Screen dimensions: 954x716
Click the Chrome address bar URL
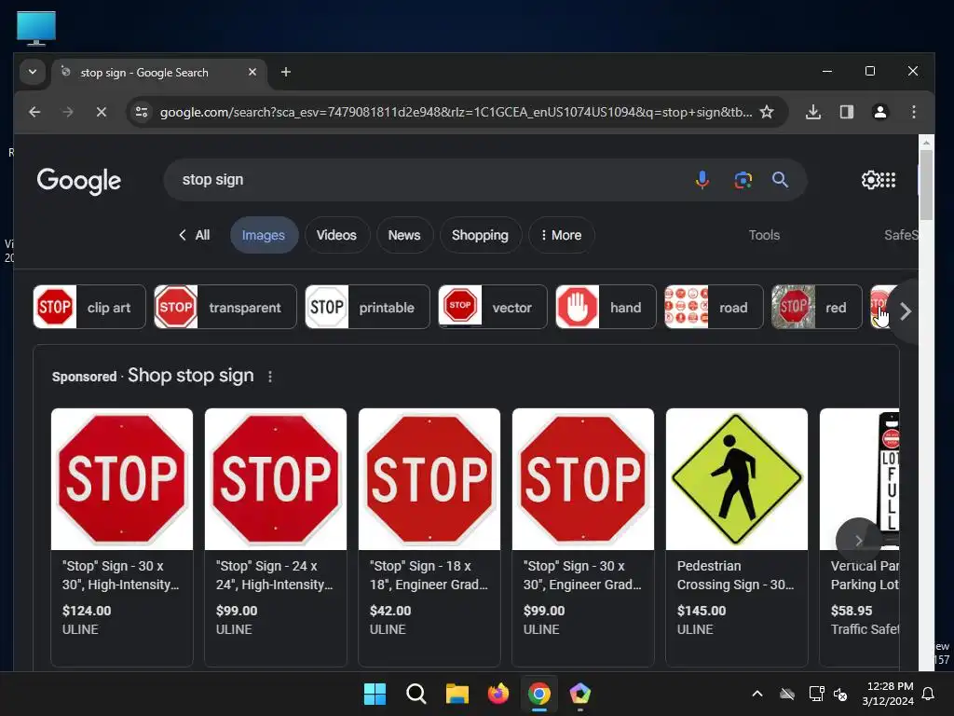coord(455,112)
